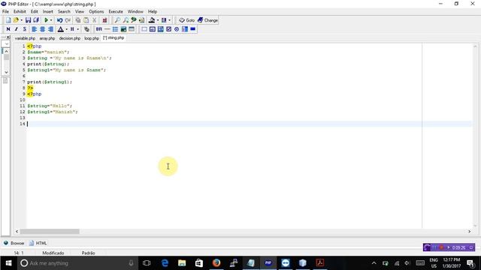Open the Window menu
481x270 pixels.
click(135, 12)
